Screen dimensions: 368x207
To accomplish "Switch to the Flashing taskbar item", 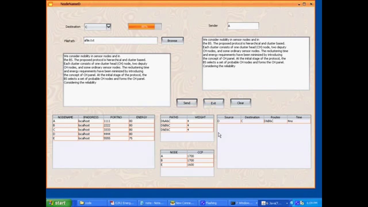I will pyautogui.click(x=213, y=203).
